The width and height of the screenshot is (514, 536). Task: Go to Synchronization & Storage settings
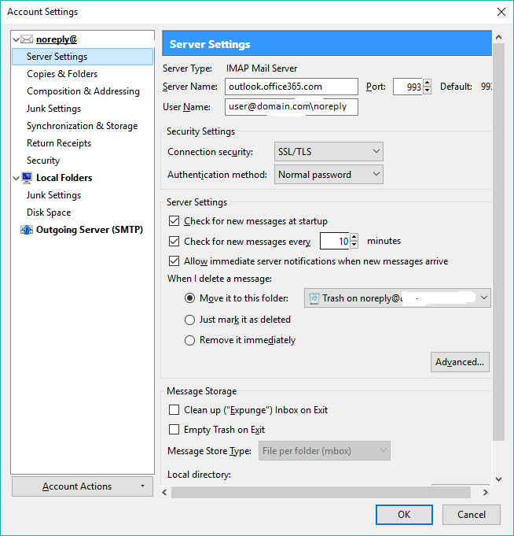coord(82,126)
